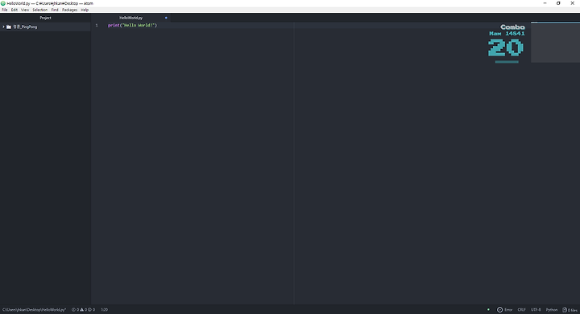
Task: Click the Combo counter number 20
Action: (506, 48)
